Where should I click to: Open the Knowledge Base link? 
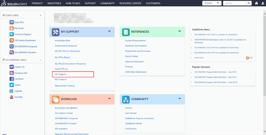click(x=63, y=41)
